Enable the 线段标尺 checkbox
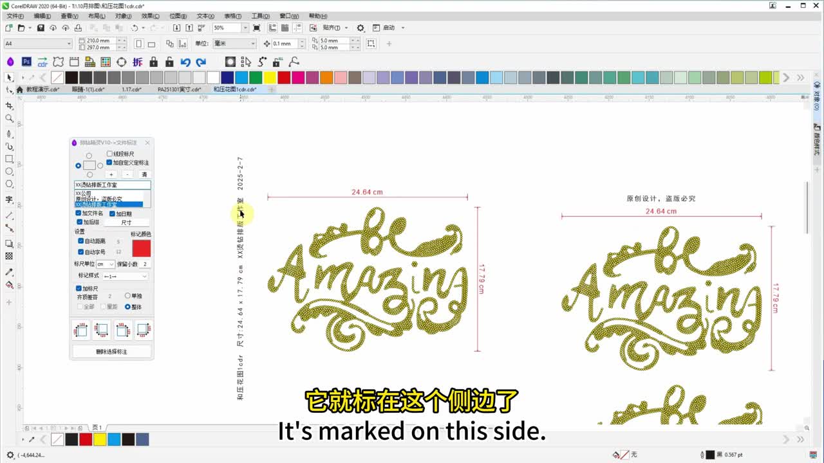 pos(109,154)
